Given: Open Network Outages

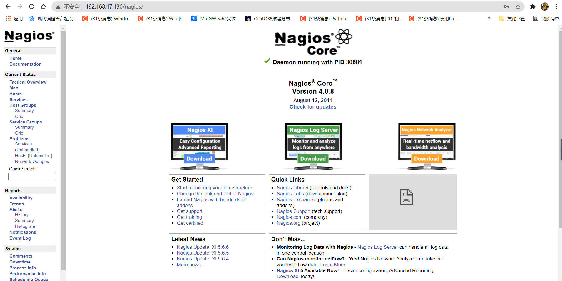Looking at the screenshot, I should [32, 162].
